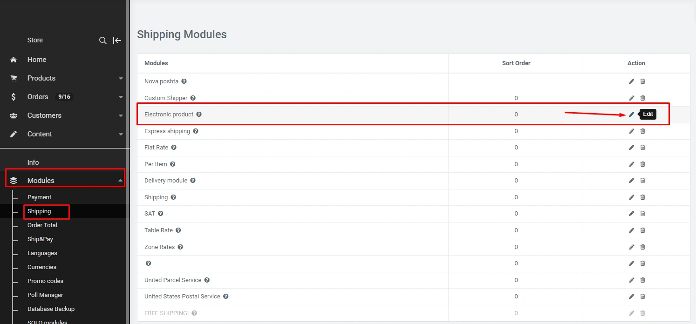696x324 pixels.
Task: Expand the Content menu arrow
Action: [121, 135]
